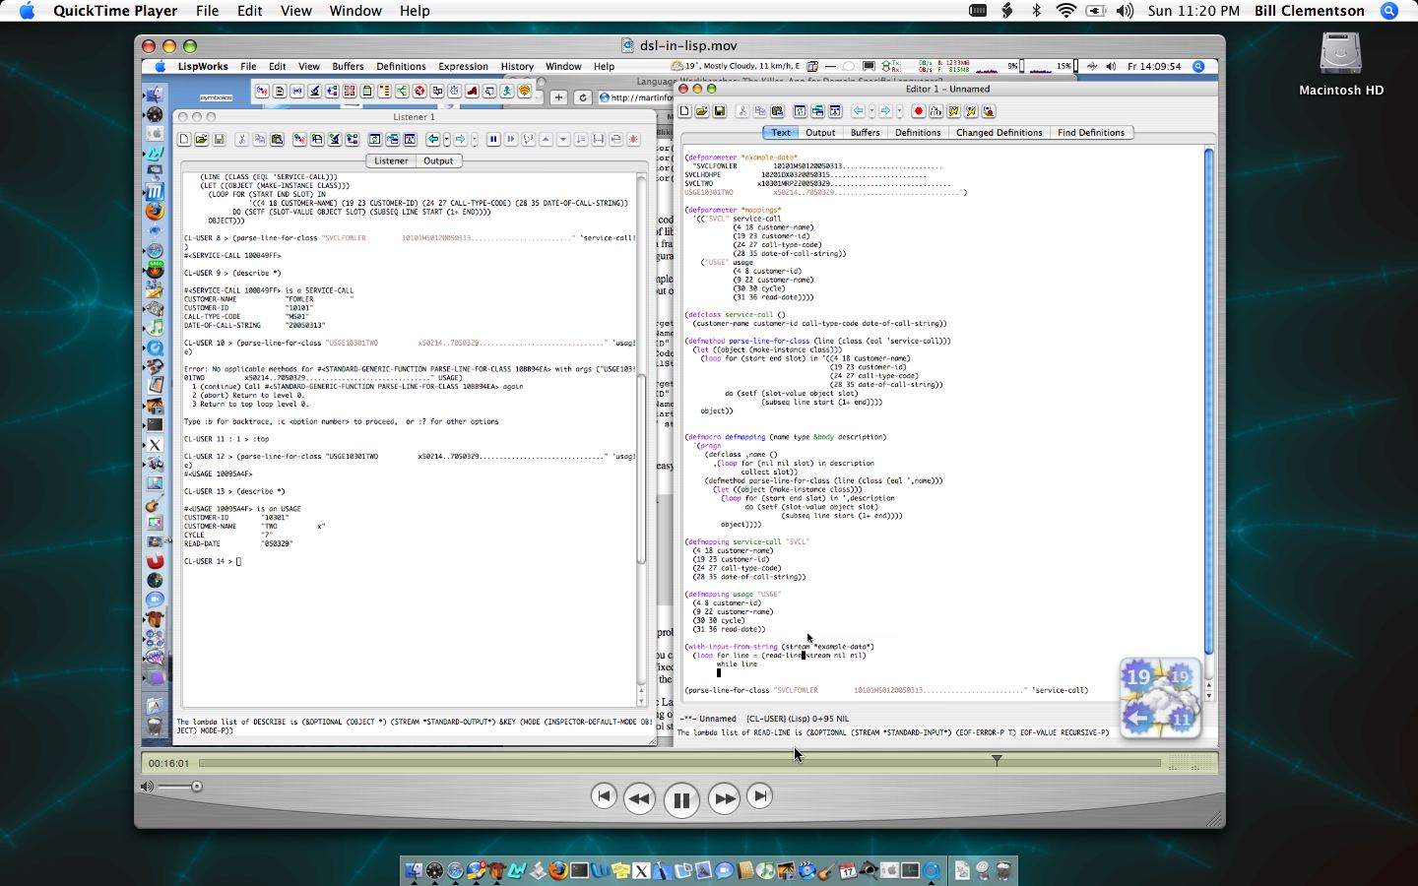
Task: Click the Firefox icon in the Dock
Action: 558,870
